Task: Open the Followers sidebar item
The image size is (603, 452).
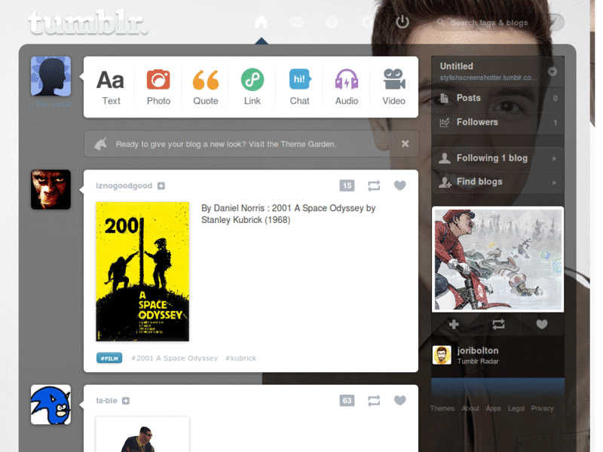Action: (x=497, y=122)
